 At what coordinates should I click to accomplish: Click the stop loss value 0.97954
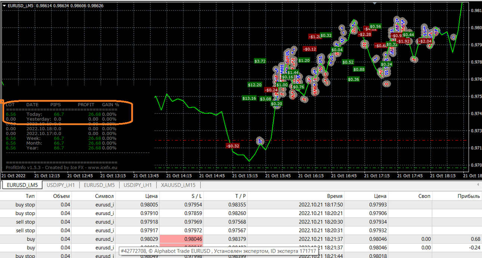[193, 205]
